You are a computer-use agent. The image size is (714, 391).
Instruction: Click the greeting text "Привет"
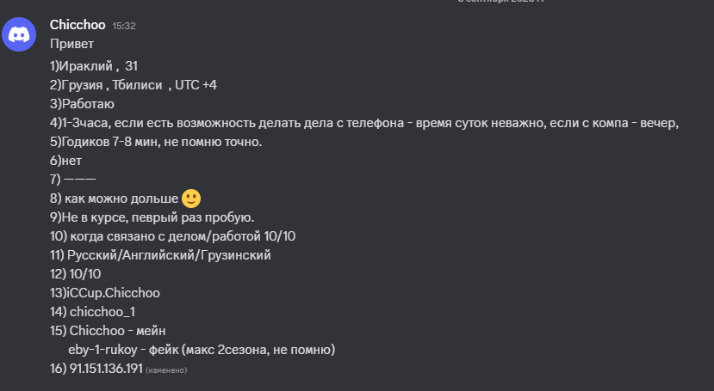pos(72,44)
